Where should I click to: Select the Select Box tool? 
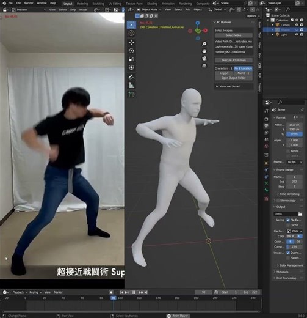[x=131, y=24]
